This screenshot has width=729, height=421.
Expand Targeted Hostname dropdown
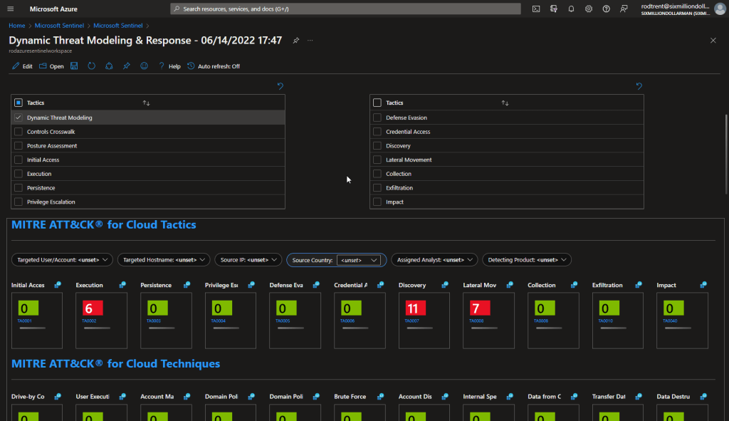tap(164, 259)
